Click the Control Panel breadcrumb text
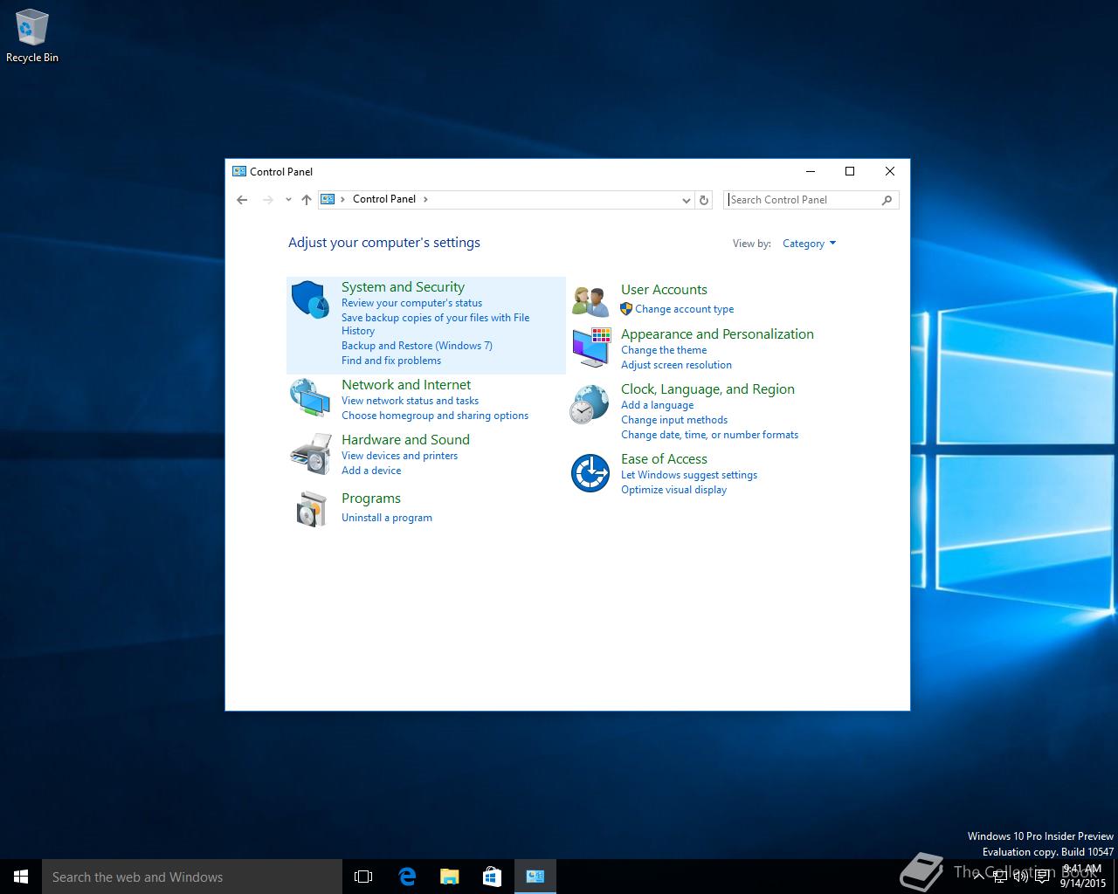This screenshot has height=894, width=1118. pos(384,199)
